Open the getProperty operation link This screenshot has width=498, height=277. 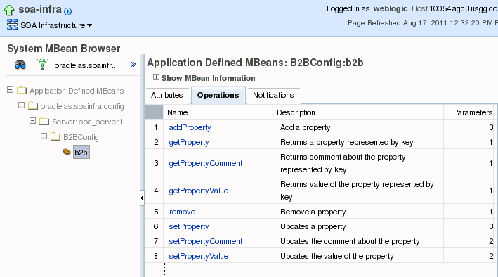pyautogui.click(x=189, y=142)
